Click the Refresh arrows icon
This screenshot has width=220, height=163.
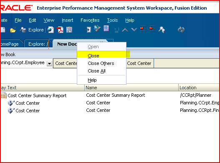(x=181, y=30)
